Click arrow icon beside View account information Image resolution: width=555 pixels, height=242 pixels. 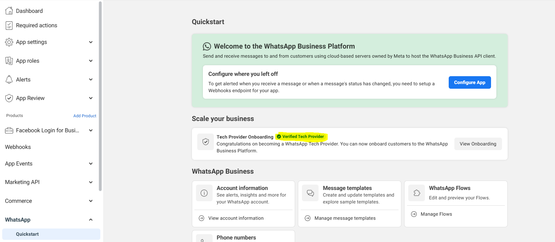tap(202, 218)
